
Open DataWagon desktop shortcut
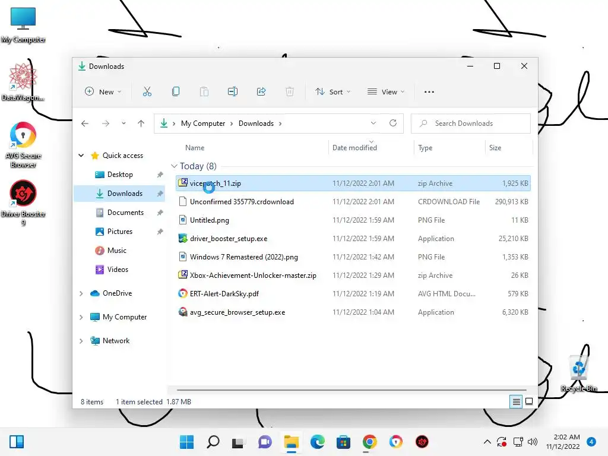23,82
